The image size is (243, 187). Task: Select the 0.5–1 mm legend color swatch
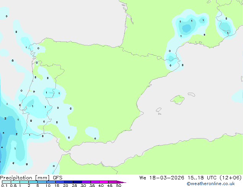click(x=15, y=182)
